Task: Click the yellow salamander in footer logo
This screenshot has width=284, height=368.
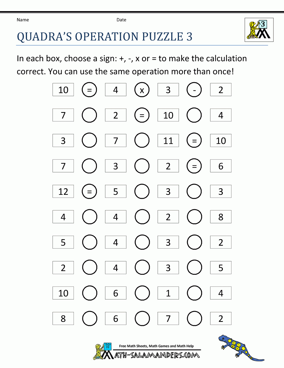Action: click(x=99, y=352)
